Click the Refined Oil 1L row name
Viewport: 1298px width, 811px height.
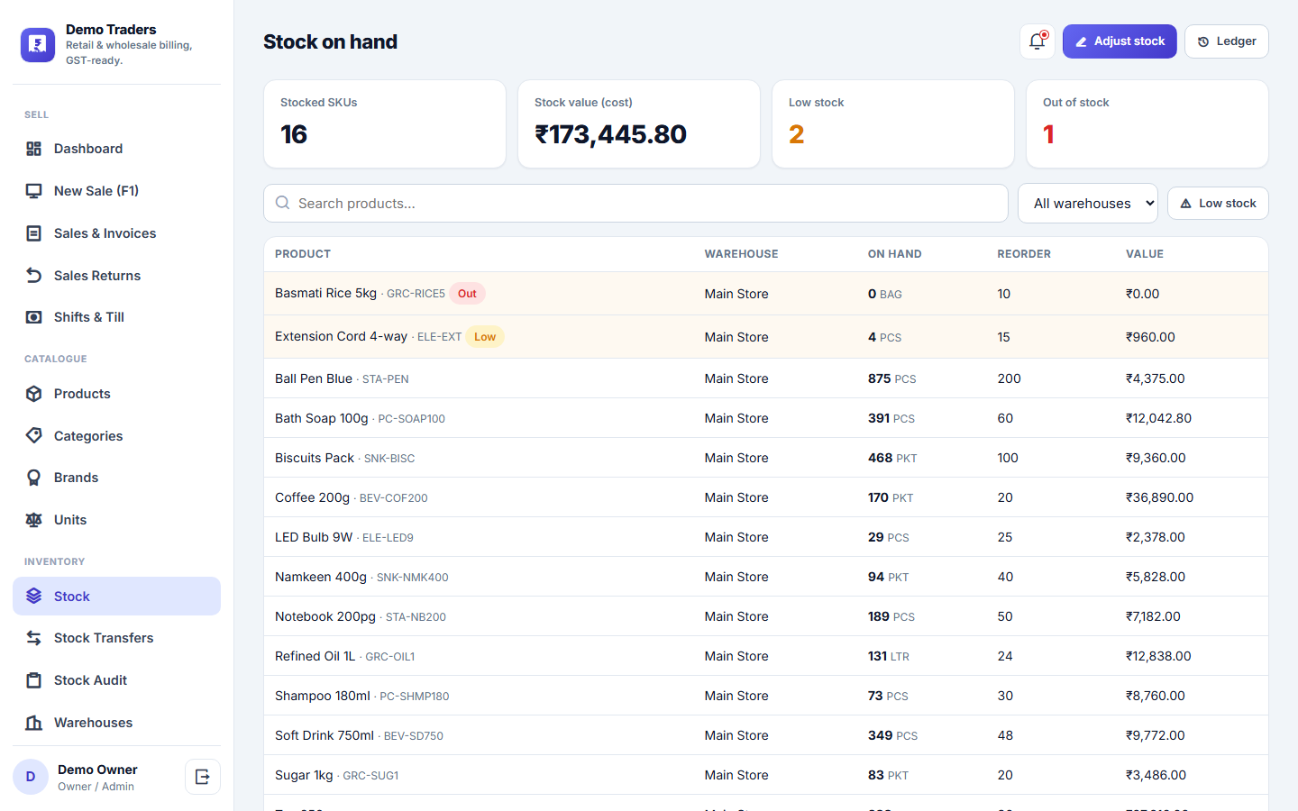pos(315,656)
